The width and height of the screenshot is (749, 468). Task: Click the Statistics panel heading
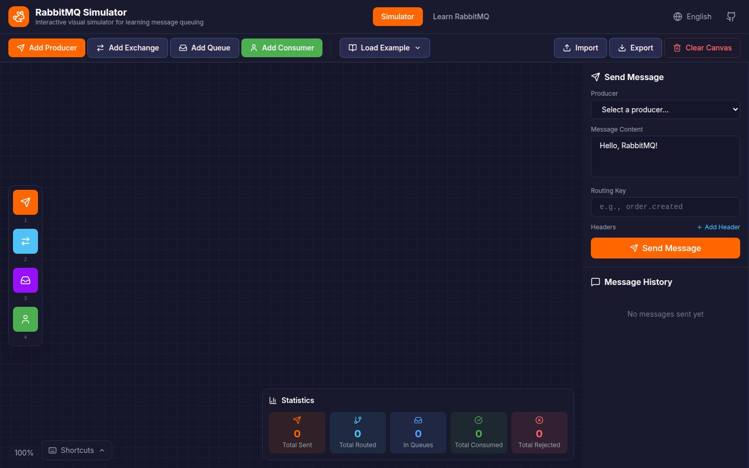coord(298,400)
